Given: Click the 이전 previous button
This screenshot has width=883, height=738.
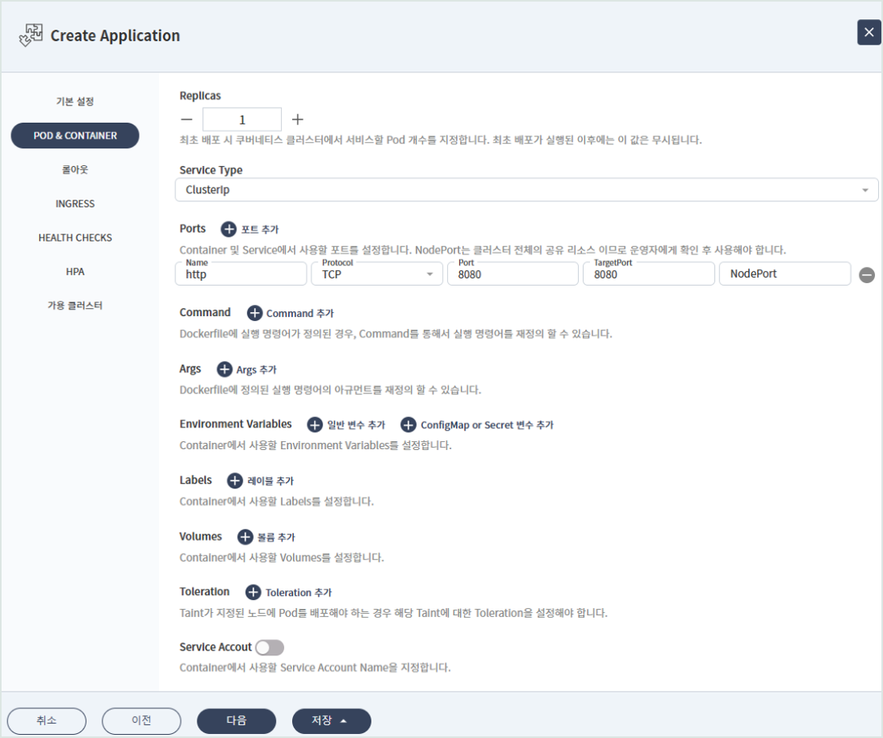Looking at the screenshot, I should [141, 720].
